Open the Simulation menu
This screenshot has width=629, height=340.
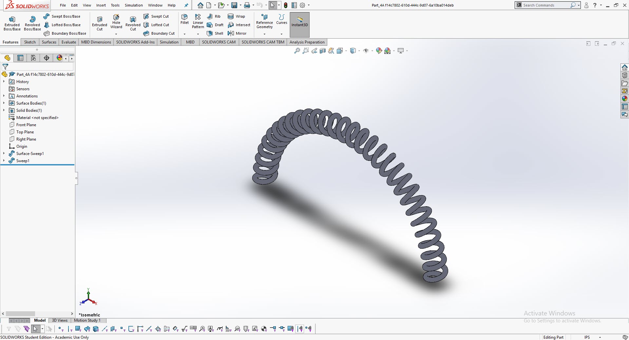(134, 5)
